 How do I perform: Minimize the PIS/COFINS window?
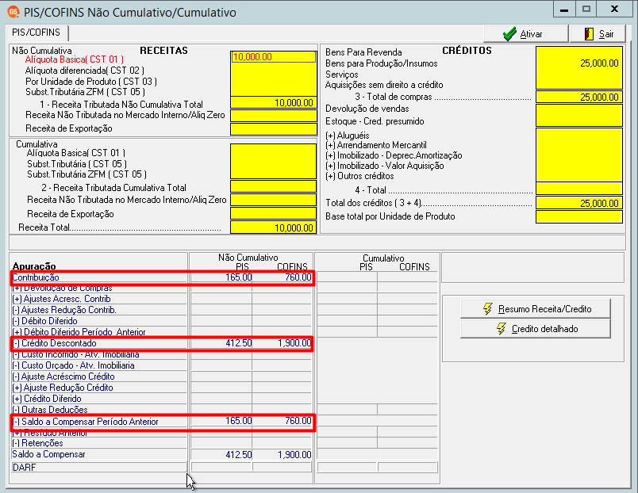click(x=564, y=10)
